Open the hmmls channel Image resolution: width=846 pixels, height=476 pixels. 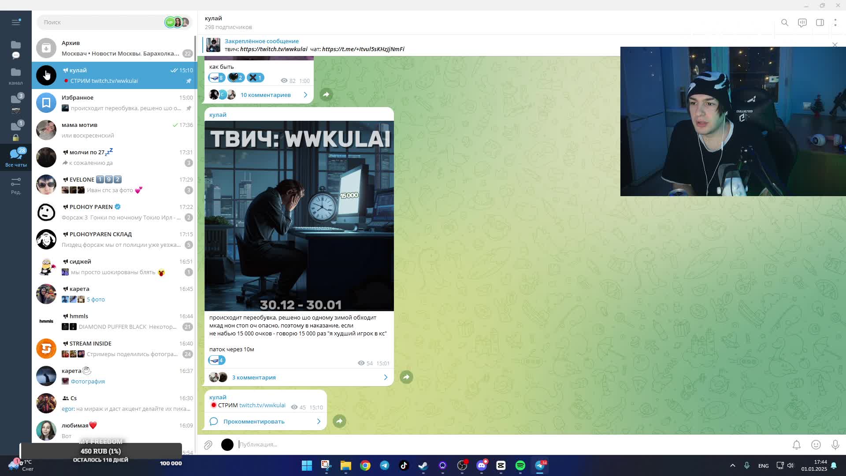(115, 321)
